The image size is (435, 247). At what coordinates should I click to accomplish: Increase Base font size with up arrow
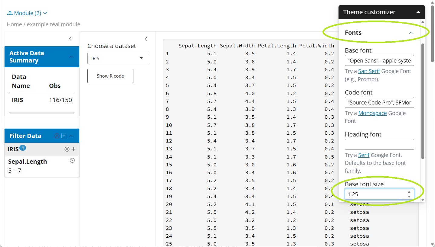[409, 192]
